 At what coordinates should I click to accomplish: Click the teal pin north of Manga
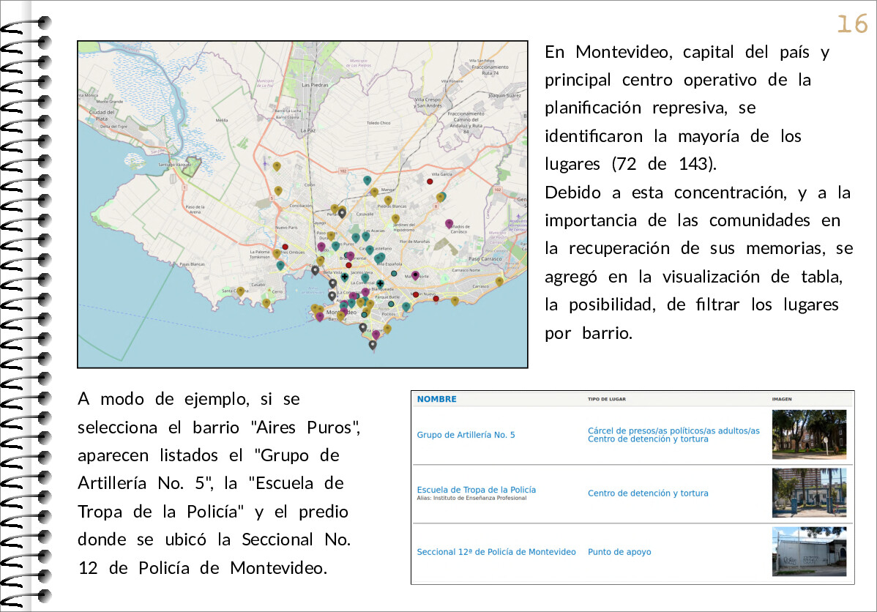pos(367,180)
